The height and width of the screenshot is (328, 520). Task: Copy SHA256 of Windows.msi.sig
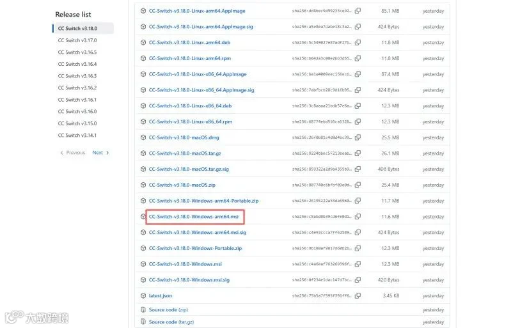[358, 280]
